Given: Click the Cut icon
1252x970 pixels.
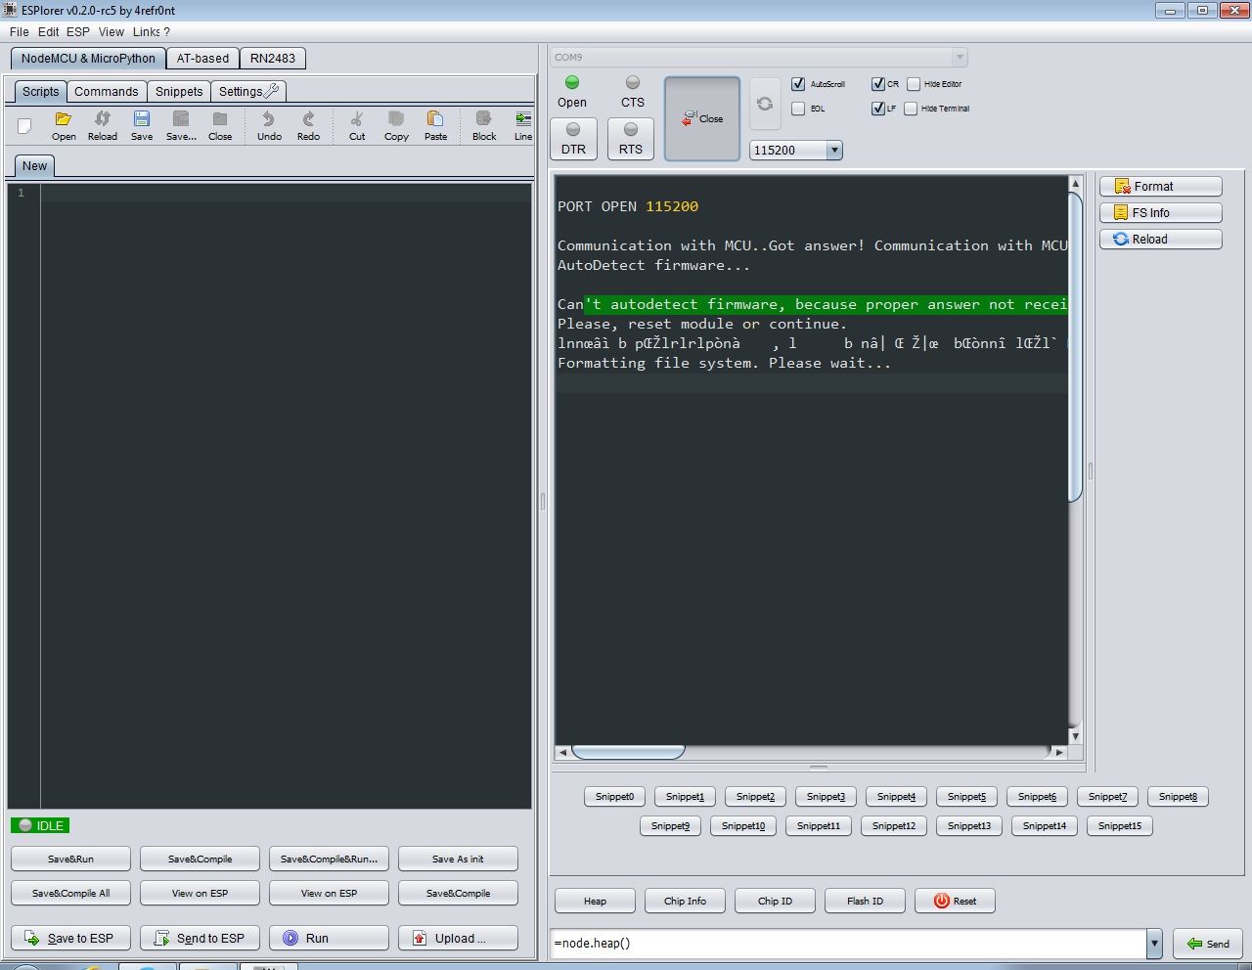Looking at the screenshot, I should 356,125.
